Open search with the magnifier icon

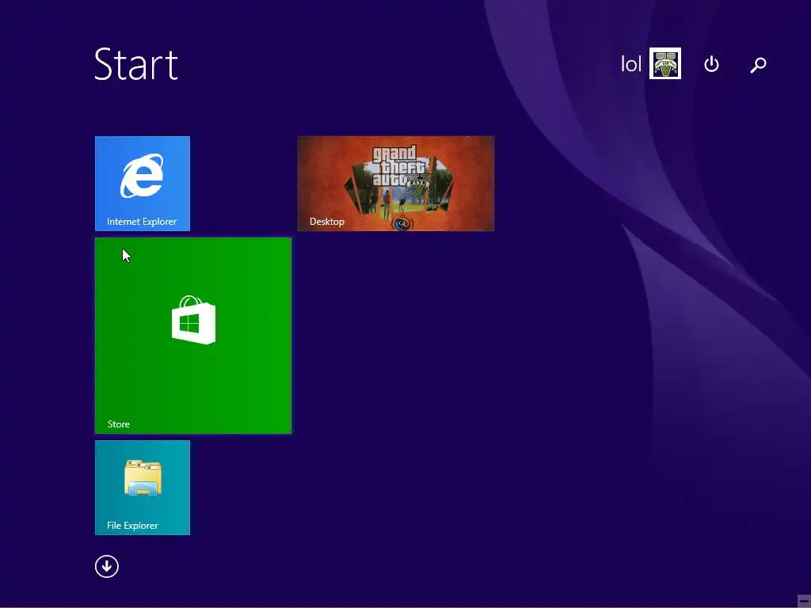(x=758, y=65)
